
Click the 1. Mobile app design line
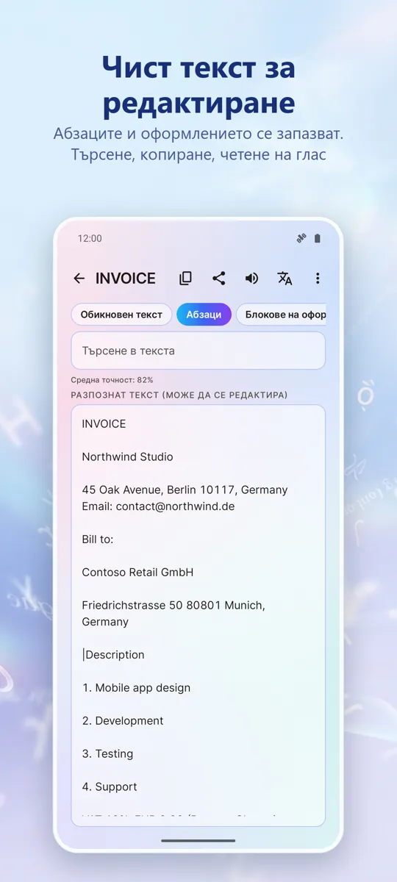[136, 688]
